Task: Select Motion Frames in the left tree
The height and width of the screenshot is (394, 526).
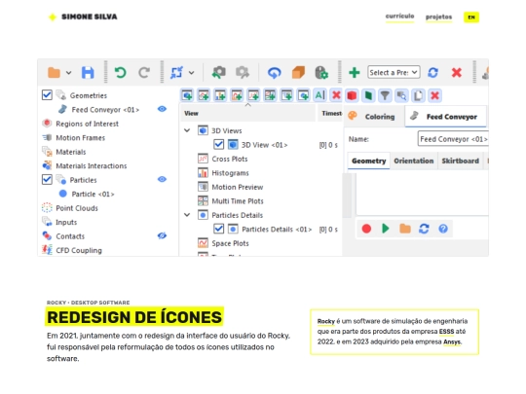Action: 80,138
